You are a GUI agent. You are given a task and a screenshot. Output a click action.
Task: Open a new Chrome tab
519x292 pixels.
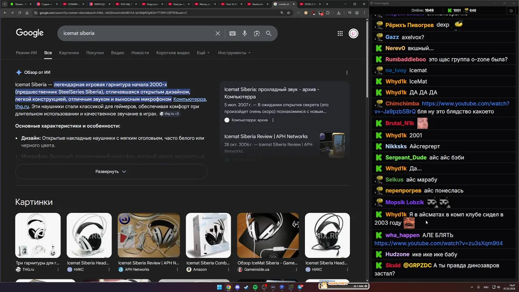[x=327, y=4]
